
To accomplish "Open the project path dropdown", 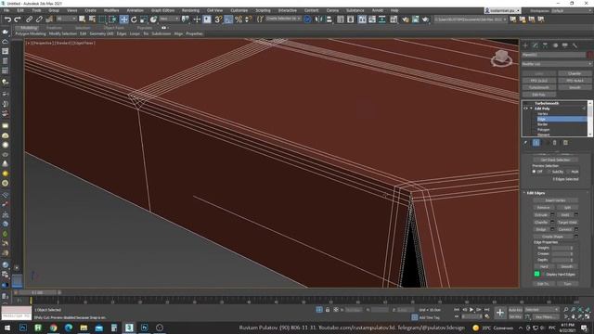I will (471, 19).
